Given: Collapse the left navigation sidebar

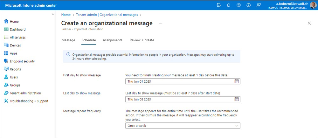Looking at the screenshot, I should tap(52, 14).
